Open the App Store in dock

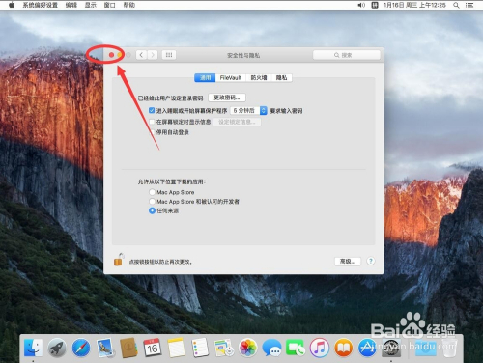[x=367, y=349]
